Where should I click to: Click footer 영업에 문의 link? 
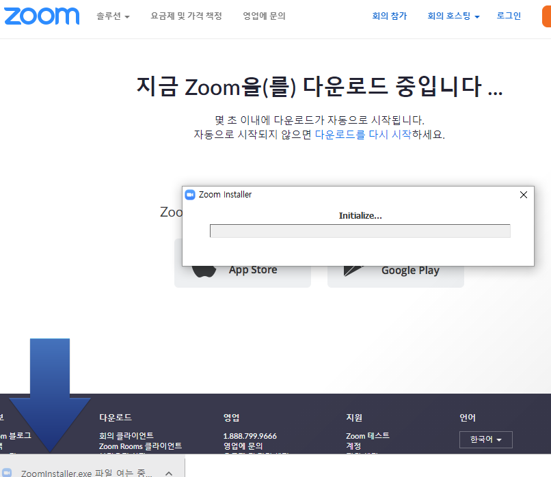tap(243, 446)
